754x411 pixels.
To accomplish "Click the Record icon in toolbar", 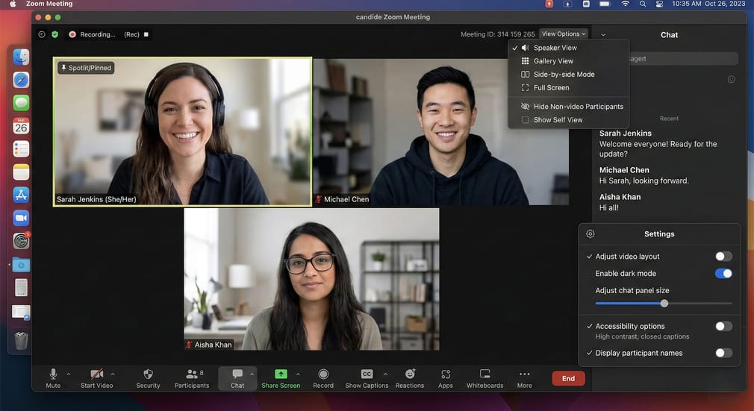I will click(323, 374).
